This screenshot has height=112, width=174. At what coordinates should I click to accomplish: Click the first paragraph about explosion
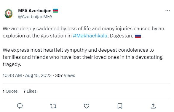[84, 32]
